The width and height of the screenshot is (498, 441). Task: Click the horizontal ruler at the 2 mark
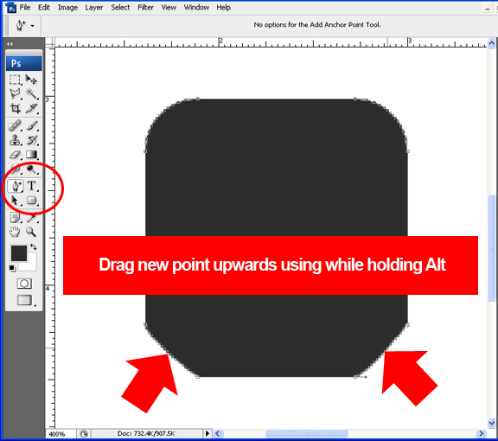click(x=220, y=42)
